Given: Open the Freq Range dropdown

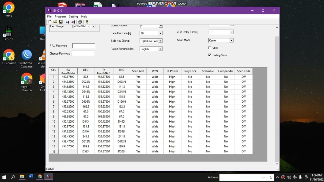Looking at the screenshot, I should coord(93,26).
